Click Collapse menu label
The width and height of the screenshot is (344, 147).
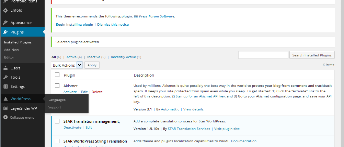click(22, 118)
